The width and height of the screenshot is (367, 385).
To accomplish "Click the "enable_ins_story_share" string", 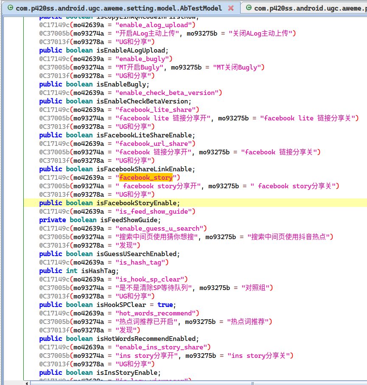I will tap(163, 347).
